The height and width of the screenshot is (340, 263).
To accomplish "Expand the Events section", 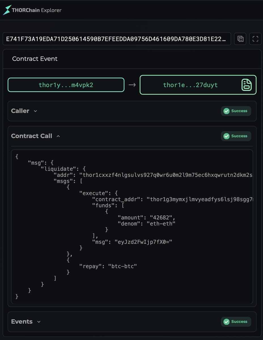I will tap(39, 322).
